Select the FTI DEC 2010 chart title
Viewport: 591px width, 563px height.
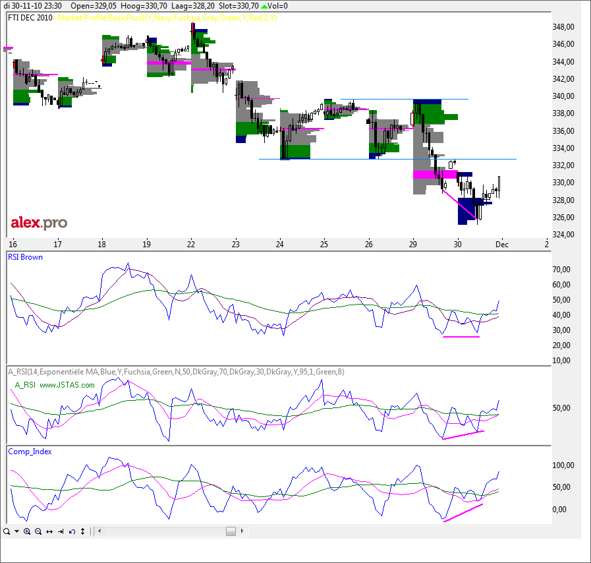[30, 18]
